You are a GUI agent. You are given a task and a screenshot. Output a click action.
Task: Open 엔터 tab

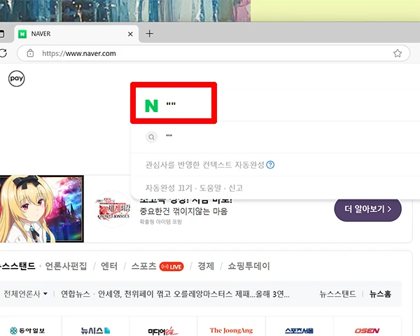[109, 266]
